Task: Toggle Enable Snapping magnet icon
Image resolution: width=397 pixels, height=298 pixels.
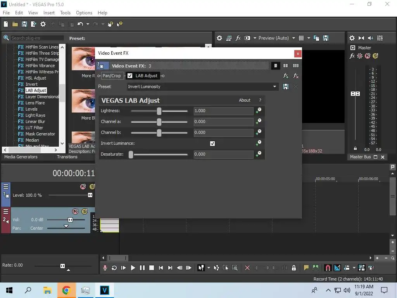Action: [x=328, y=268]
